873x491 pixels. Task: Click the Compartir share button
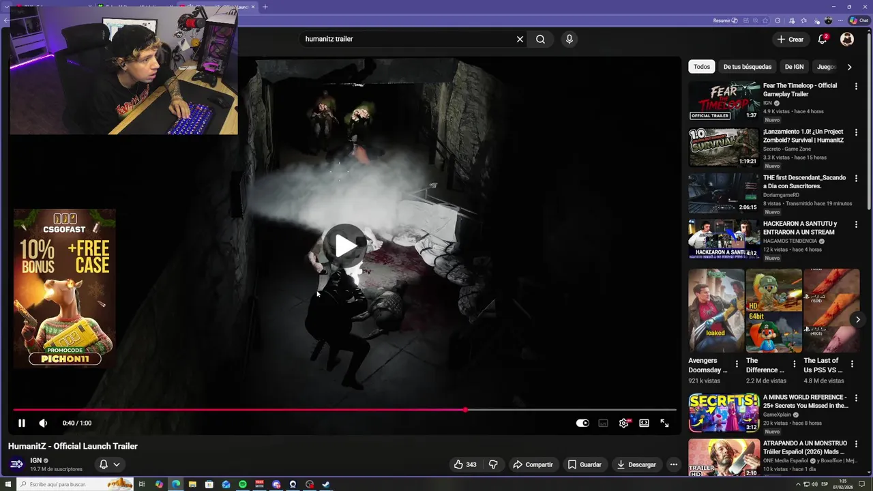[533, 464]
